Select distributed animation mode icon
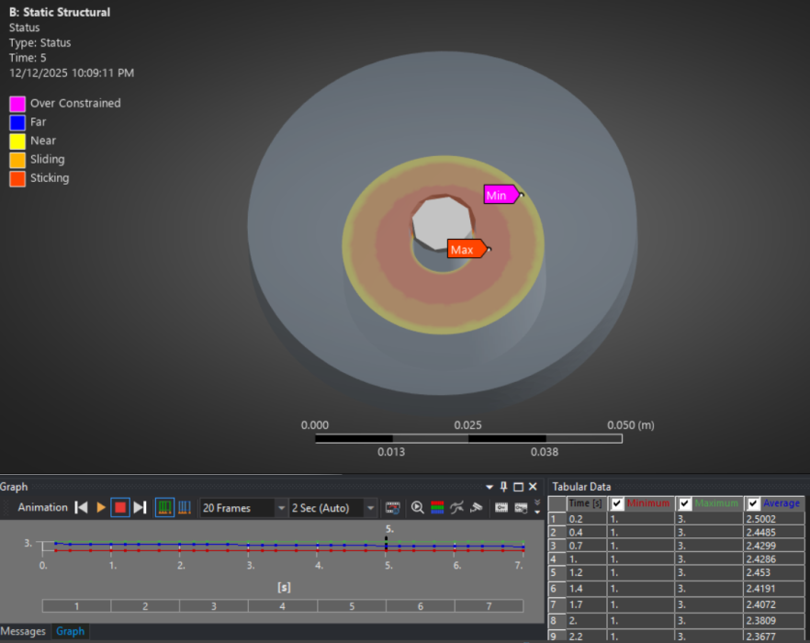The width and height of the screenshot is (810, 643). (165, 507)
